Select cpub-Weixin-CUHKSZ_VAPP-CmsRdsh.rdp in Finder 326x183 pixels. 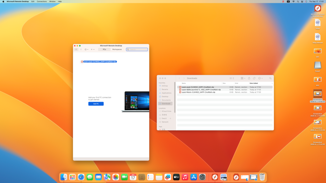[225, 92]
